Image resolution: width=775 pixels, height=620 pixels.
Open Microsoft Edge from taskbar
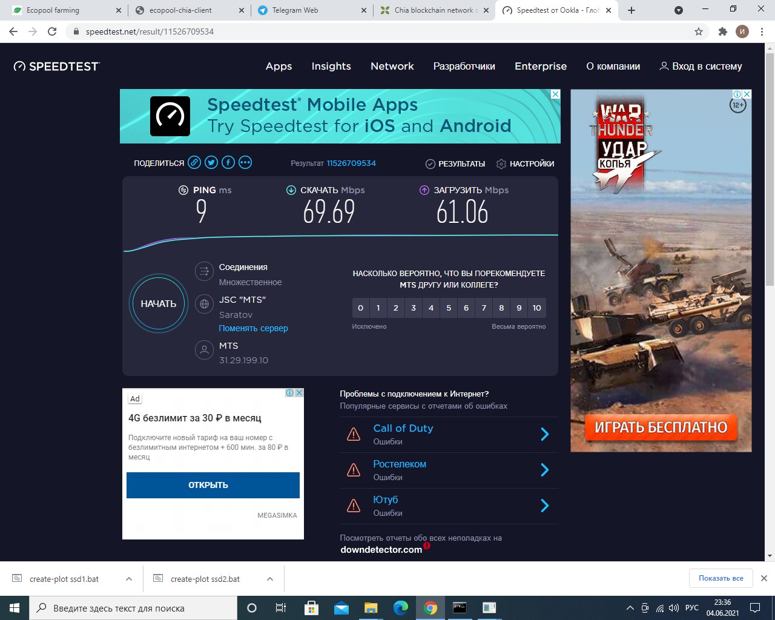click(400, 608)
